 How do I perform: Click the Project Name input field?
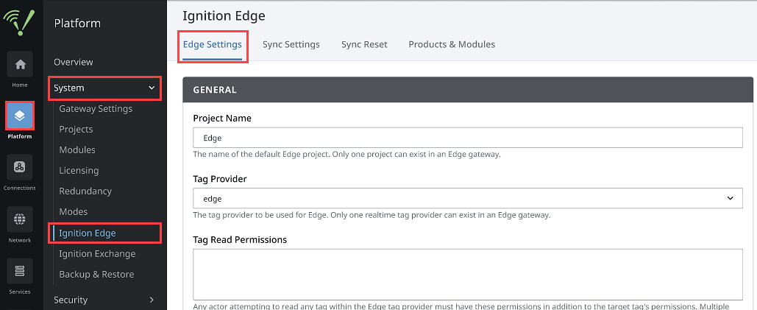pyautogui.click(x=467, y=138)
